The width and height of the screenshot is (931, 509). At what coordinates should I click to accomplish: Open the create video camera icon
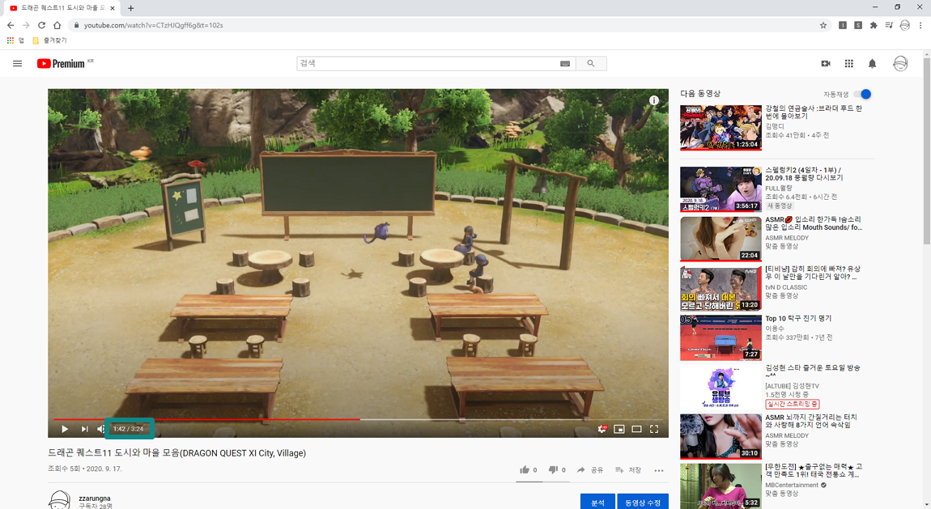click(825, 63)
